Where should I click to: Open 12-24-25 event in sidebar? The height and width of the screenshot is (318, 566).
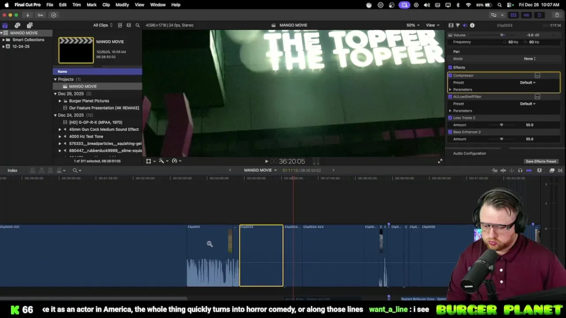click(x=21, y=46)
